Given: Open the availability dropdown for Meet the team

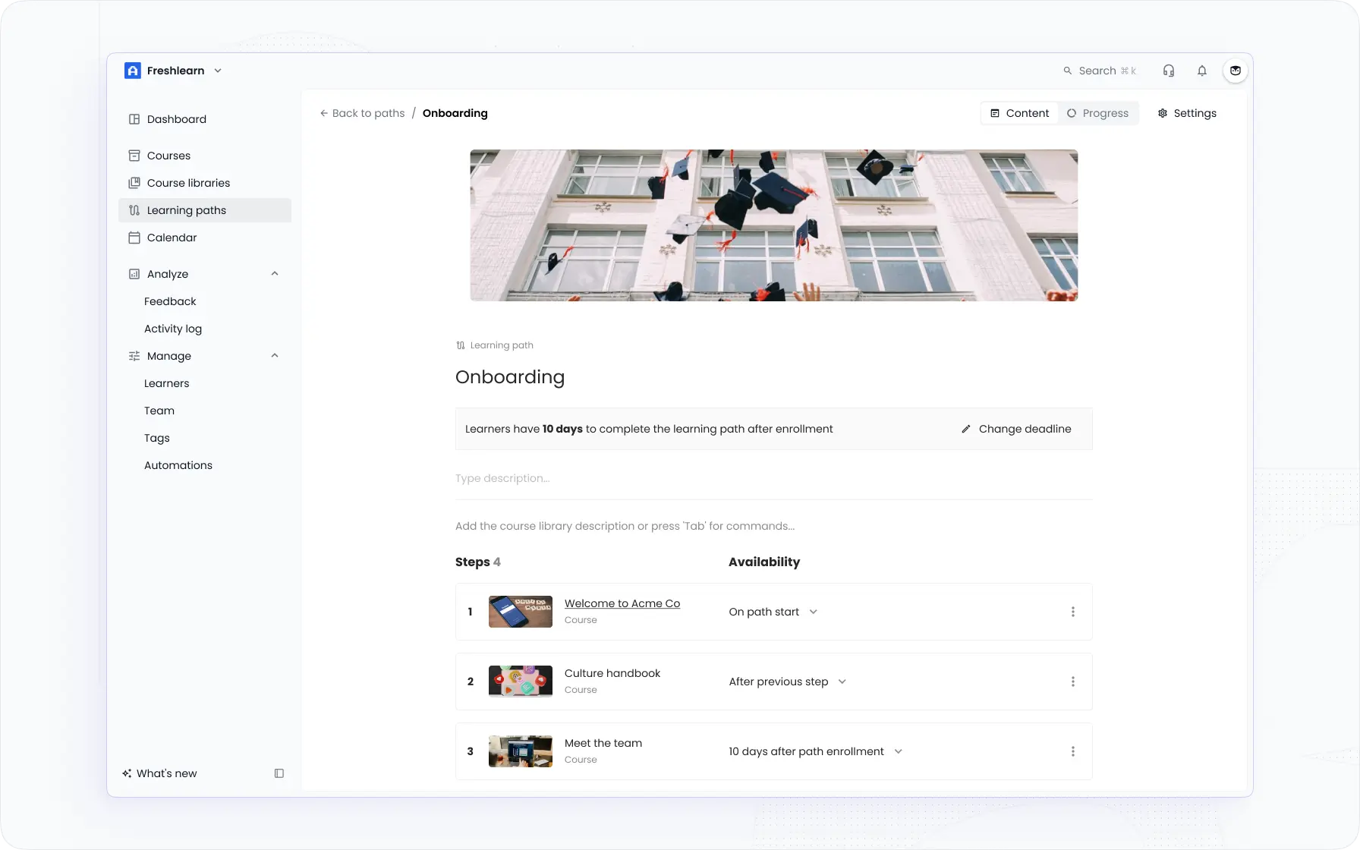Looking at the screenshot, I should click(898, 751).
